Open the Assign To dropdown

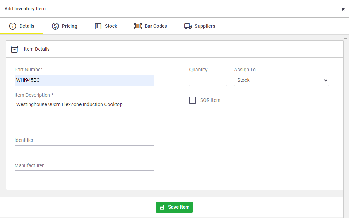click(x=281, y=80)
